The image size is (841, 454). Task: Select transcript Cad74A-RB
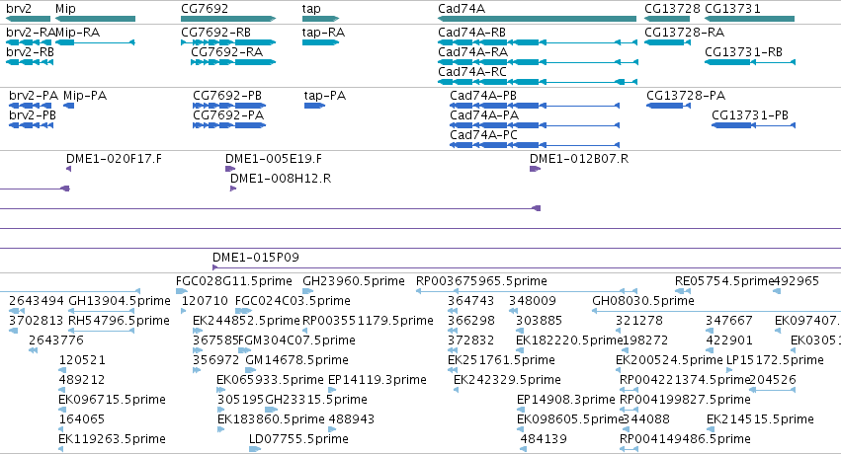point(538,42)
